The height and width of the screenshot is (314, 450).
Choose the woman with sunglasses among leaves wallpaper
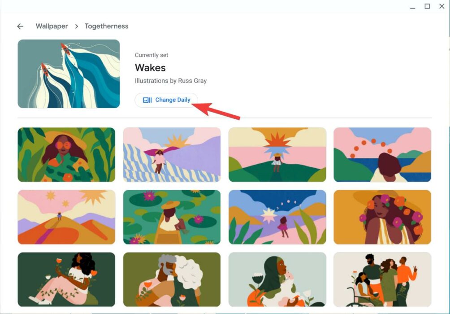click(x=66, y=155)
